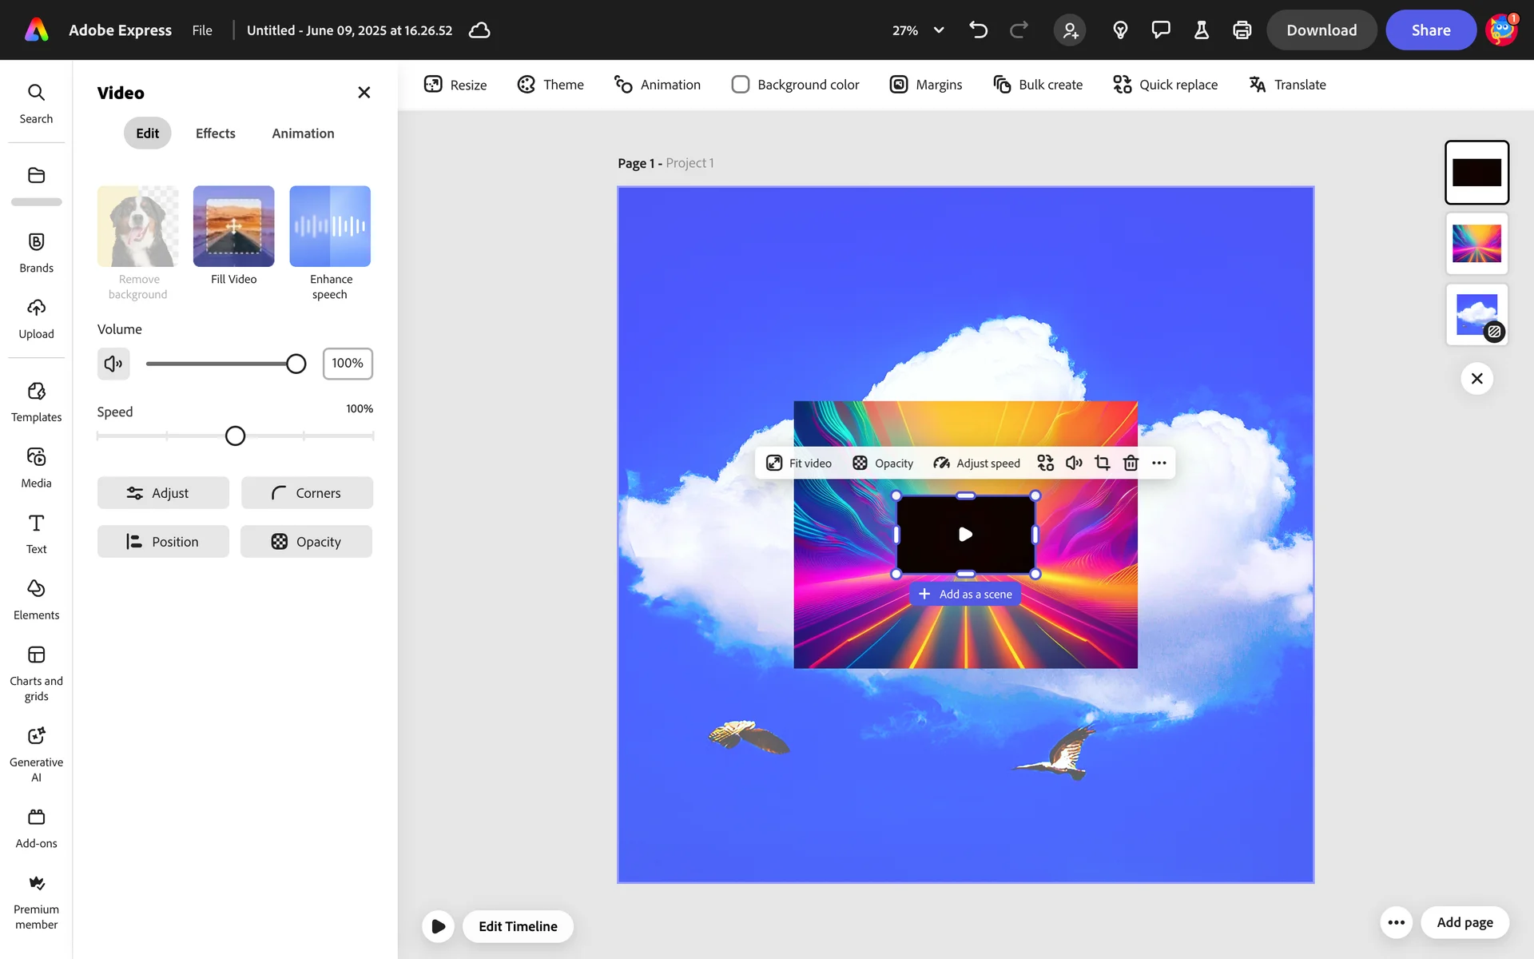Screen dimensions: 1534x959
Task: Open the print icon in top bar
Action: (1242, 30)
